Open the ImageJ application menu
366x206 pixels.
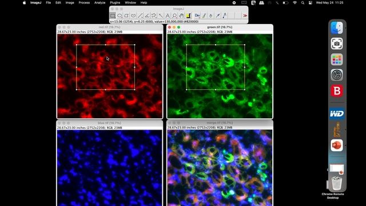click(x=35, y=3)
